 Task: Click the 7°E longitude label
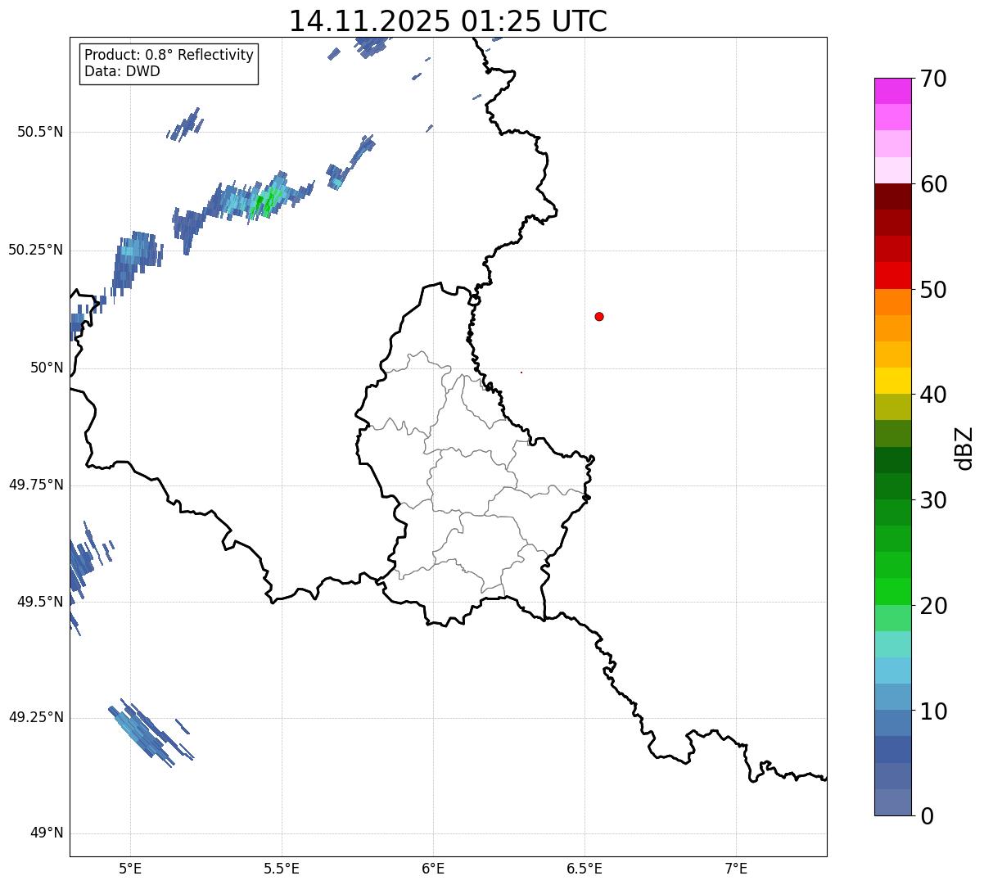736,869
